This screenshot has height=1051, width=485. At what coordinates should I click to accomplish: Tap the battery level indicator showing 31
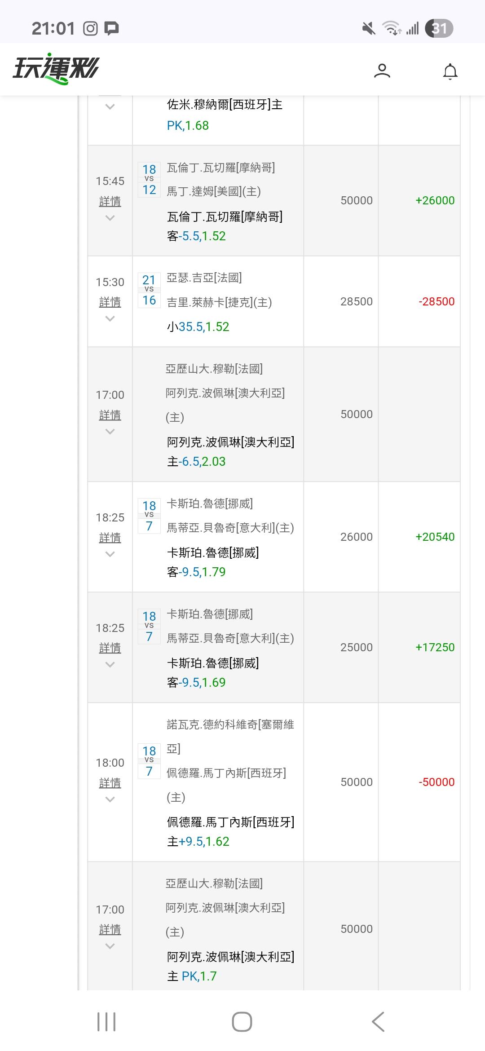[439, 29]
